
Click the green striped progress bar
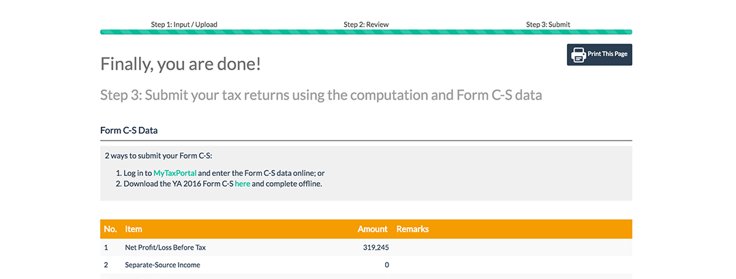coord(366,32)
